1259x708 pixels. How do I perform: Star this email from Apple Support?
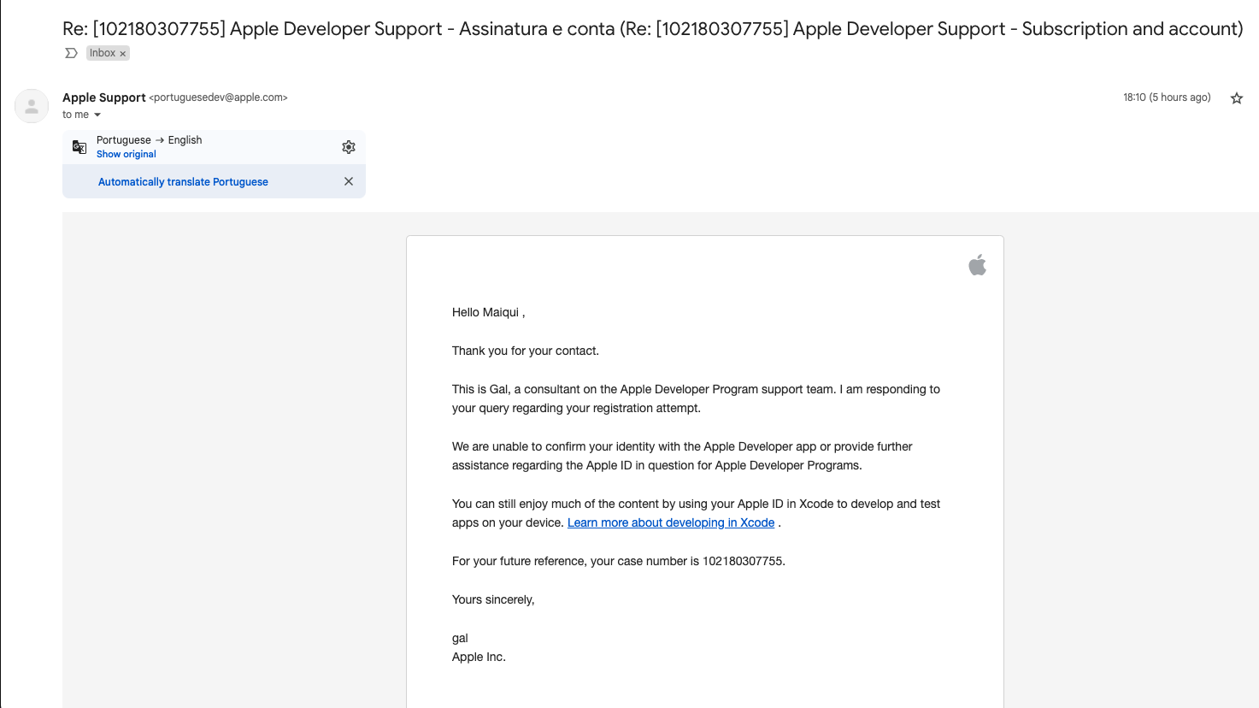1236,98
